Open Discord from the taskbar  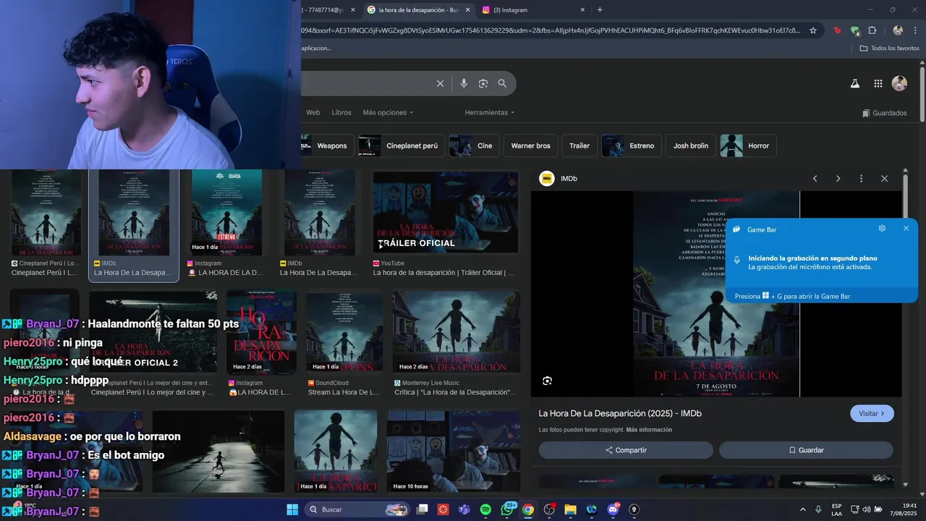tap(613, 509)
